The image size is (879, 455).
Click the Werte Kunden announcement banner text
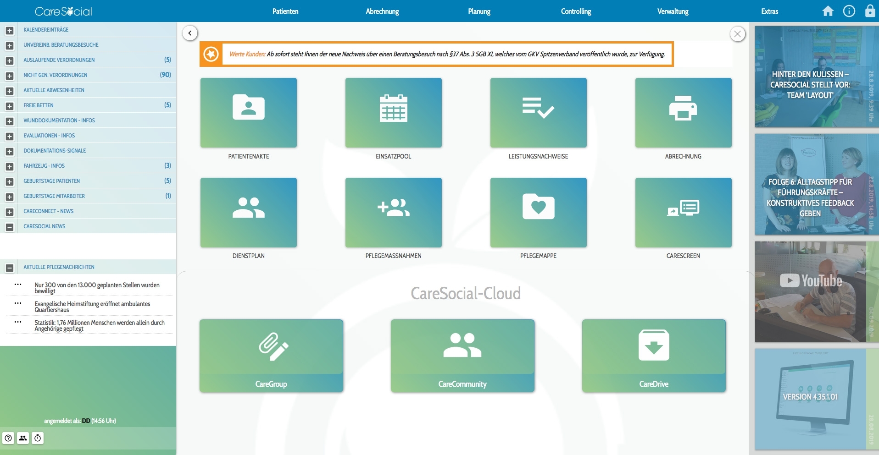click(x=447, y=54)
